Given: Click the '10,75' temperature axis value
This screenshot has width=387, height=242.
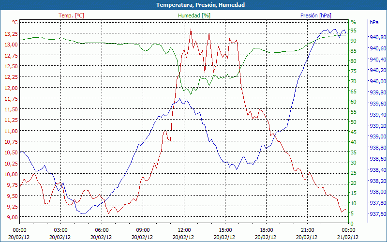Looking at the screenshot, I should coord(11,142).
